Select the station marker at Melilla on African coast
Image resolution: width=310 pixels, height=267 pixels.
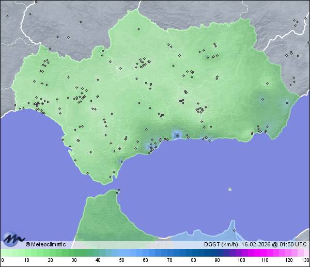pos(234,230)
